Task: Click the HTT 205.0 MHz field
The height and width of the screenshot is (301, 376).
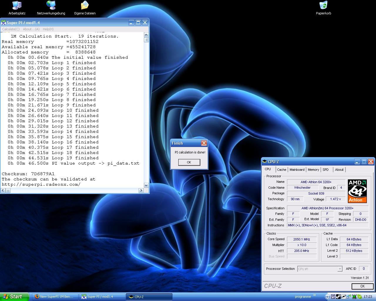Action: tap(302, 251)
